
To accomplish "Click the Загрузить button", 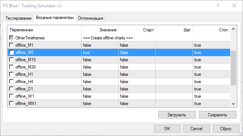I will coord(177,115).
